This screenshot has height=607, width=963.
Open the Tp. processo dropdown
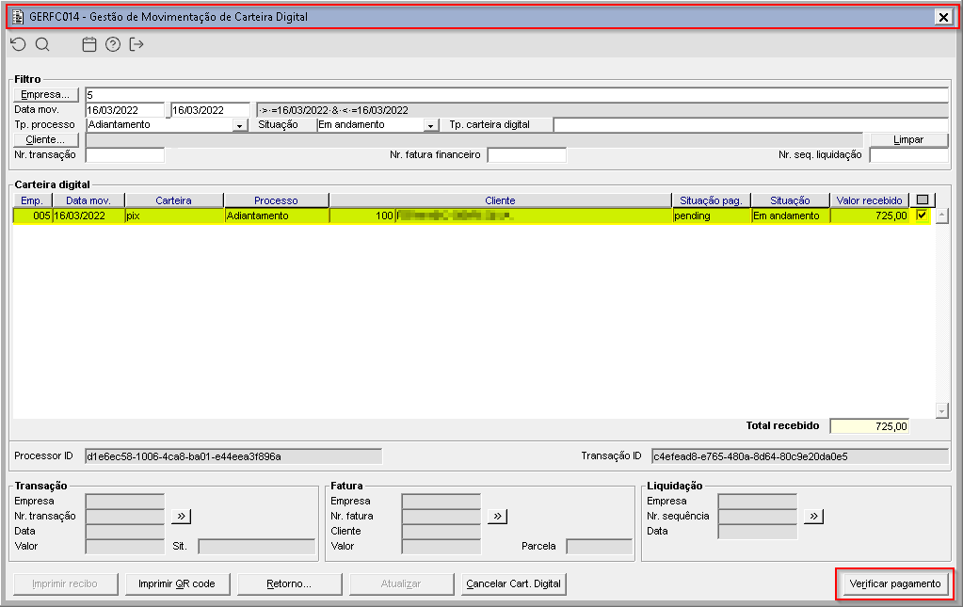click(x=240, y=125)
